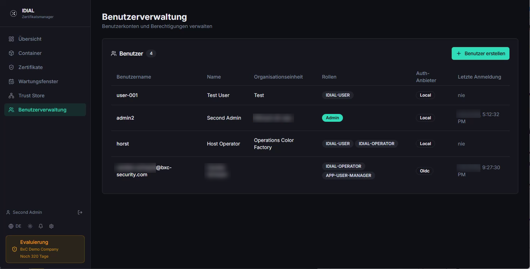Select Benutzerverwaltung in the sidebar
This screenshot has height=269, width=530.
pyautogui.click(x=45, y=110)
